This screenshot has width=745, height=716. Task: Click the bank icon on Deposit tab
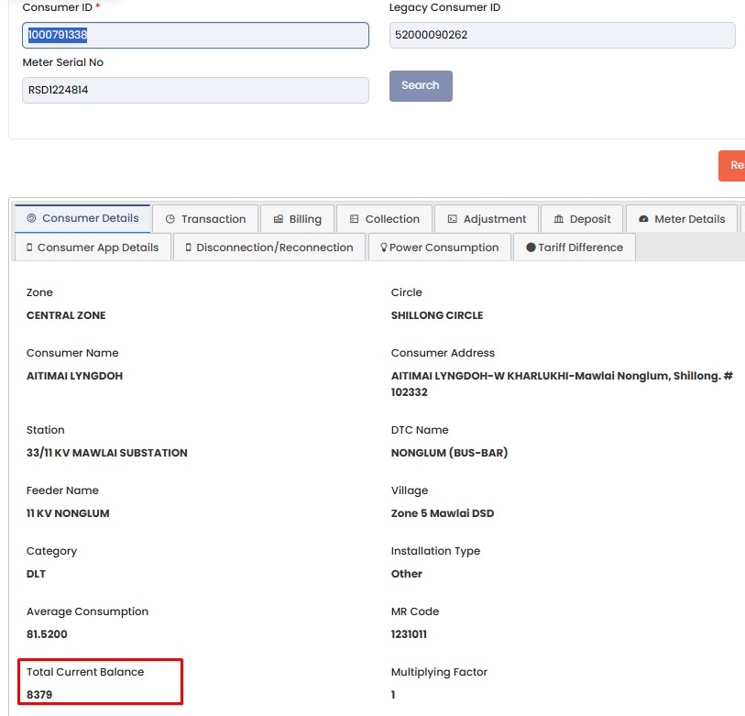tap(559, 219)
